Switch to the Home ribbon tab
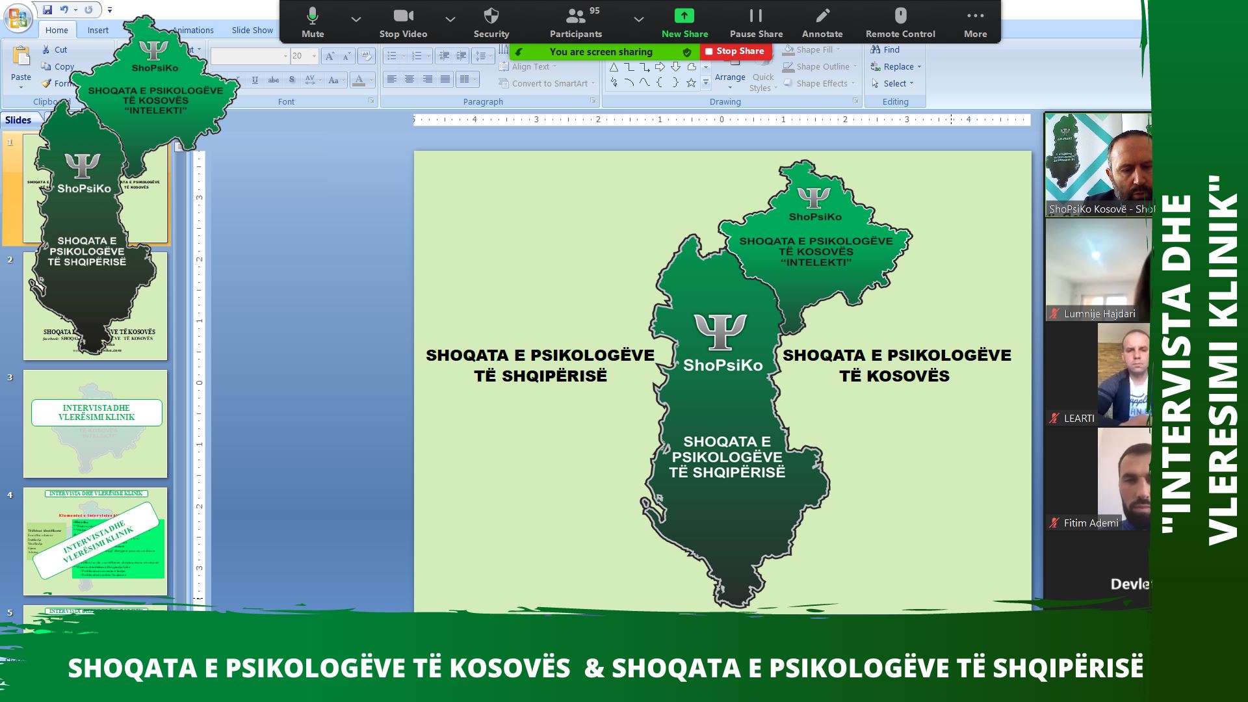This screenshot has width=1248, height=702. [57, 30]
